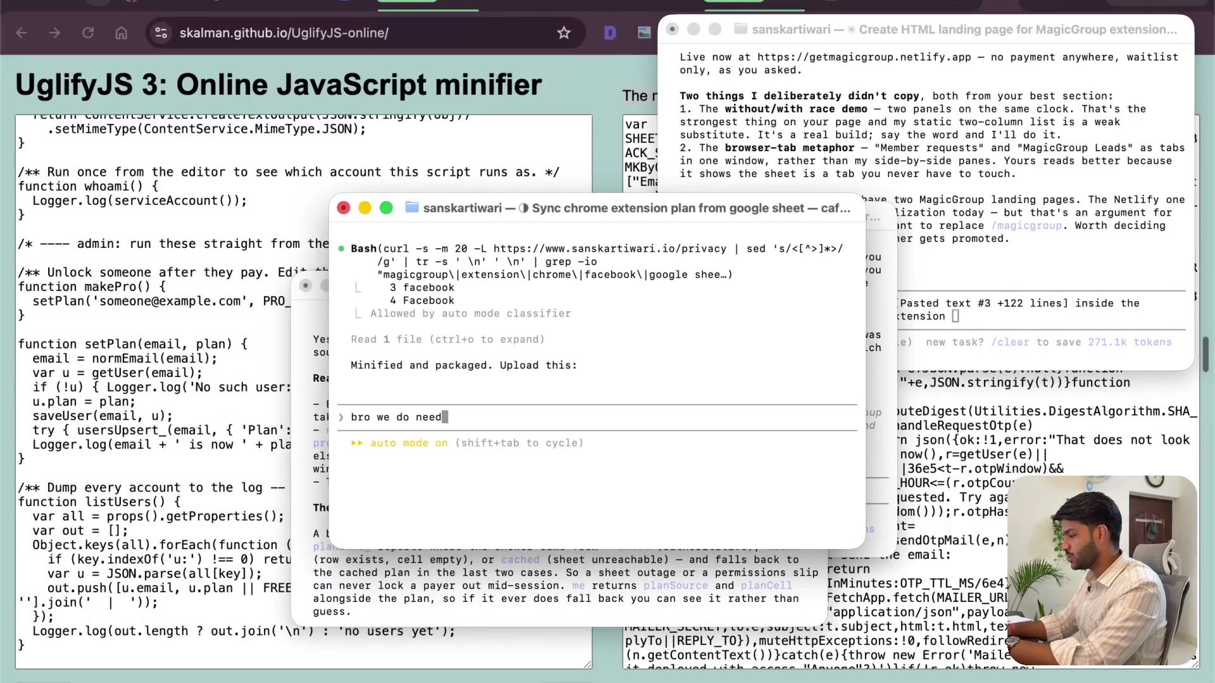Click 'email = normEmail(email);' code line
1215x683 pixels.
tap(125, 359)
